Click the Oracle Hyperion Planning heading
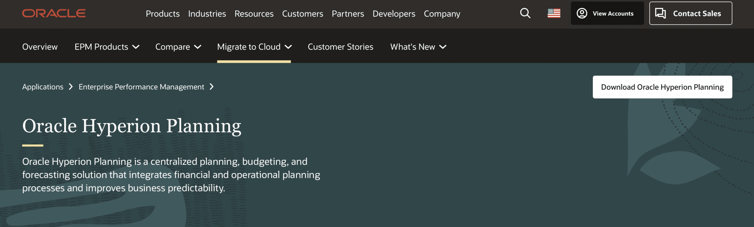 coord(132,126)
